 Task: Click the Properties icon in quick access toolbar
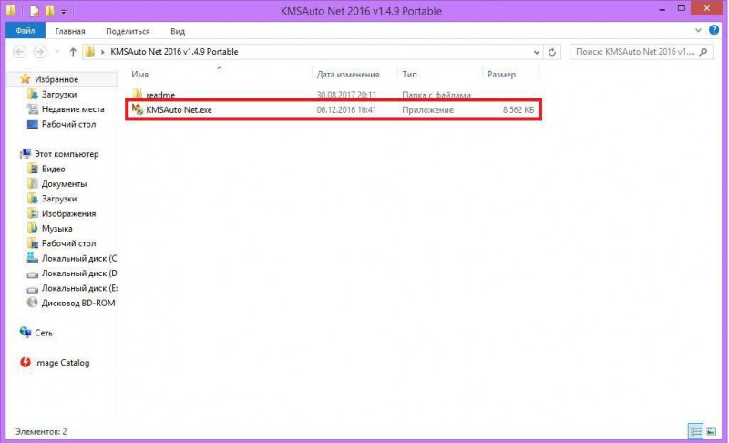pos(34,11)
